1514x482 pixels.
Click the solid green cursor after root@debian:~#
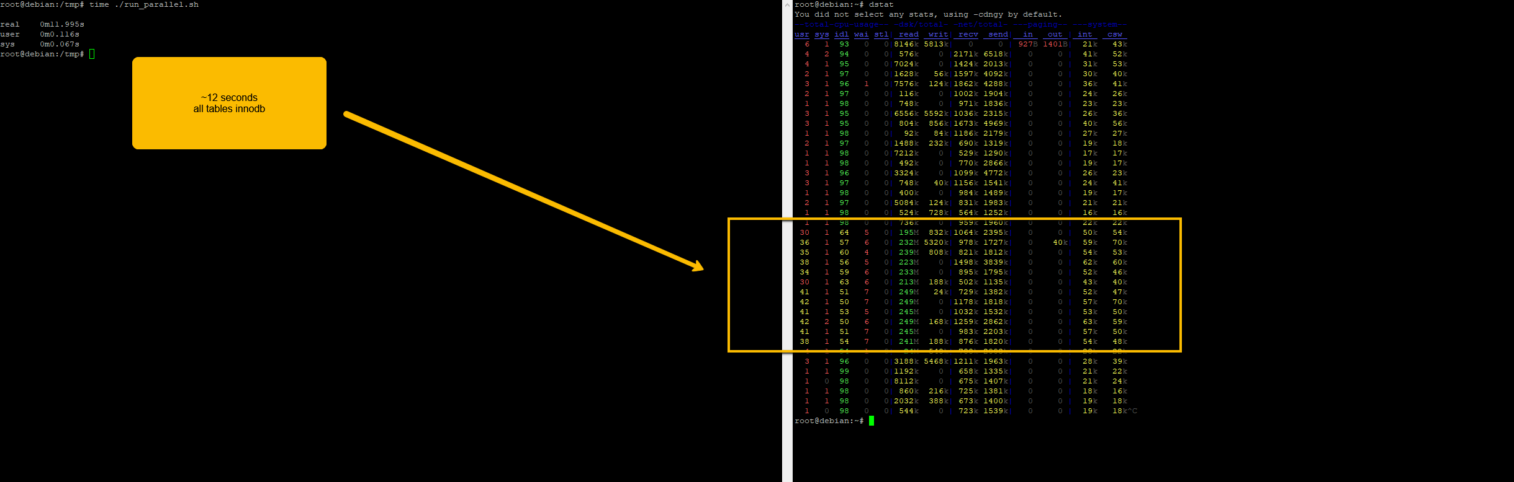[872, 421]
